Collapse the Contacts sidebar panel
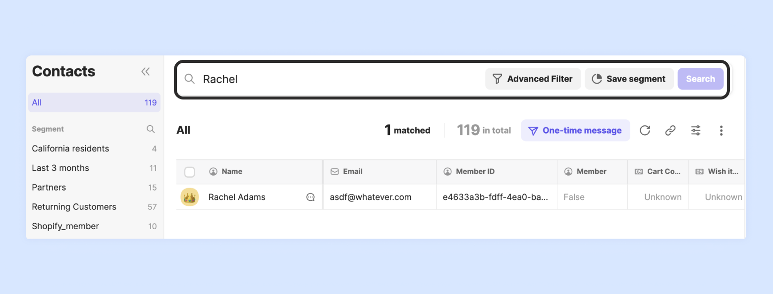The image size is (773, 294). [145, 72]
